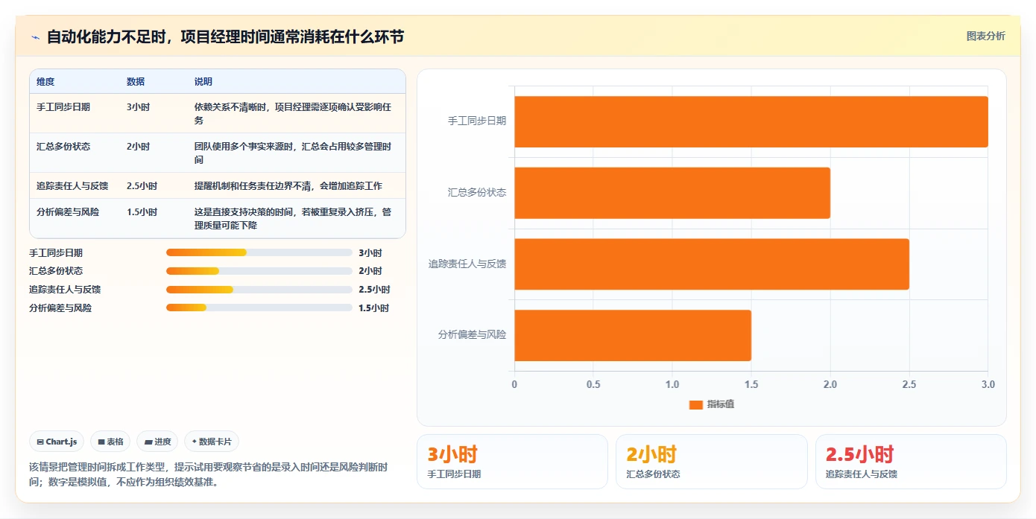Click the 说明 column header
The height and width of the screenshot is (519, 1036).
[203, 82]
